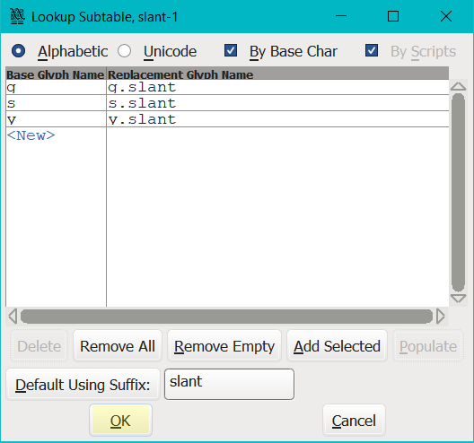The height and width of the screenshot is (443, 474).
Task: Toggle the By Scripts checkbox
Action: click(372, 50)
